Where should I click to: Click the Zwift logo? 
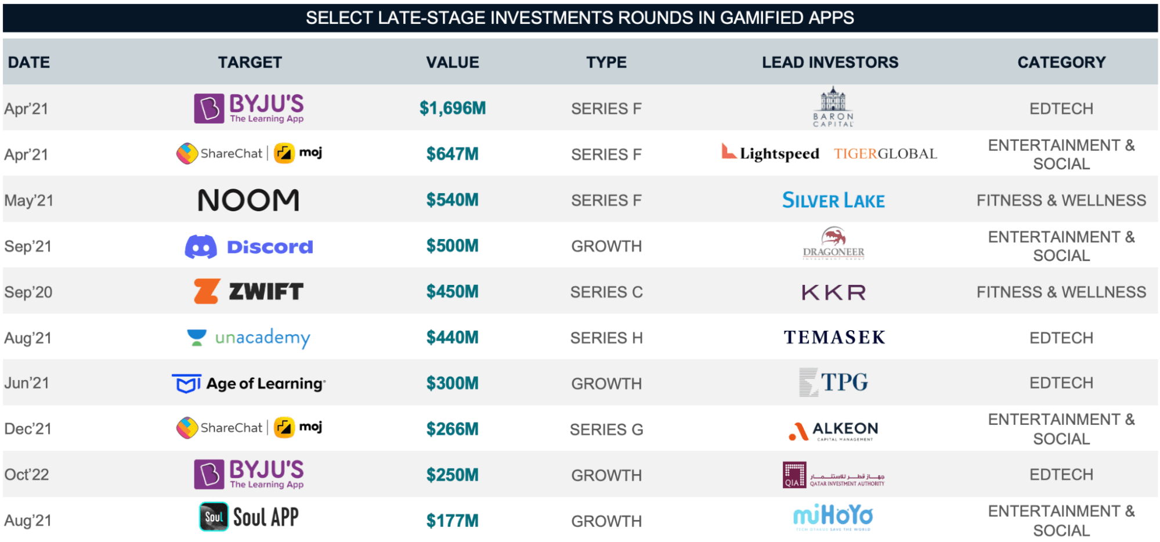[248, 291]
